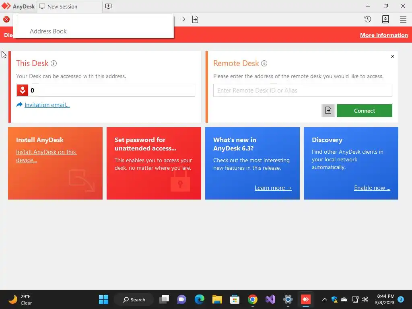Click toolbar file transfer icon
The image size is (412, 309).
(x=195, y=19)
